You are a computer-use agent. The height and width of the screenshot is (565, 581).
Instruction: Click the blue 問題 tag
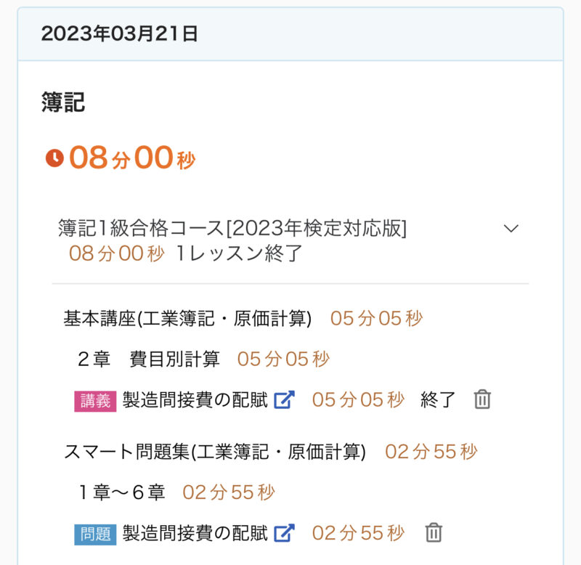point(95,534)
